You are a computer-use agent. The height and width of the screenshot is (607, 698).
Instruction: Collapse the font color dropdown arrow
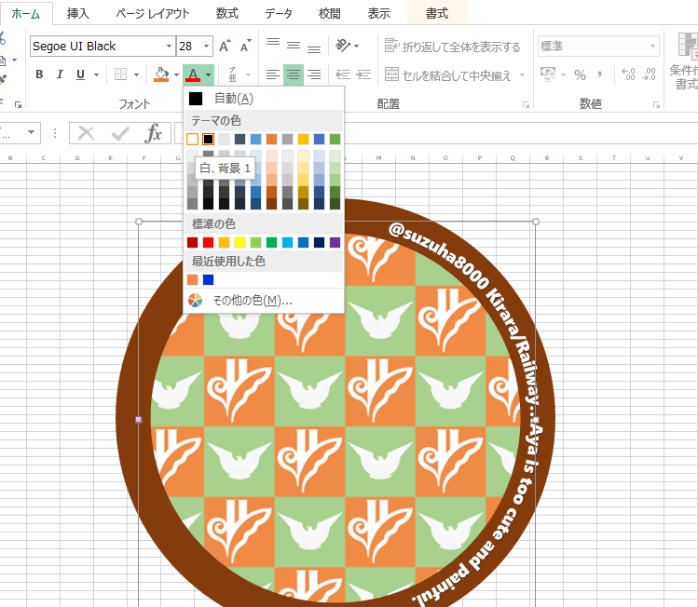[x=208, y=74]
